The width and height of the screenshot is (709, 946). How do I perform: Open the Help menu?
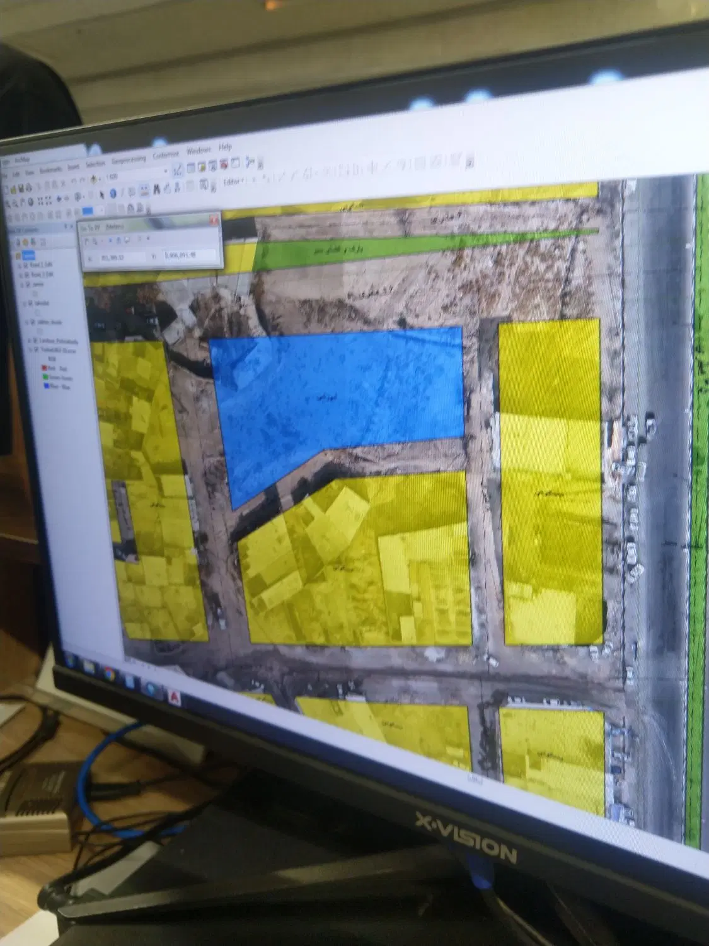tap(225, 147)
